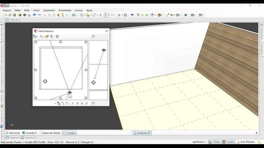This screenshot has height=148, width=264.
Task: Click the Copy icon in toolbar
Action: [49, 15]
